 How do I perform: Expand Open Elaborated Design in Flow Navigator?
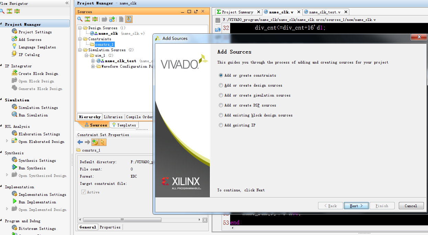pos(7,141)
